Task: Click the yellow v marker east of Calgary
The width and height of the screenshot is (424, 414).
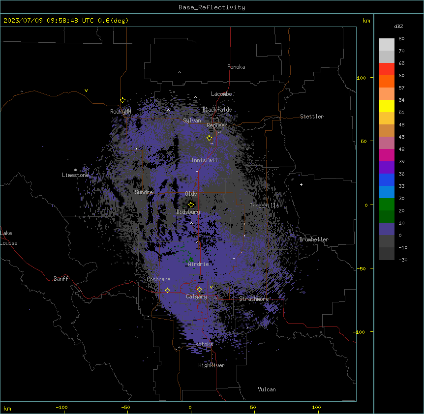Action: [211, 287]
